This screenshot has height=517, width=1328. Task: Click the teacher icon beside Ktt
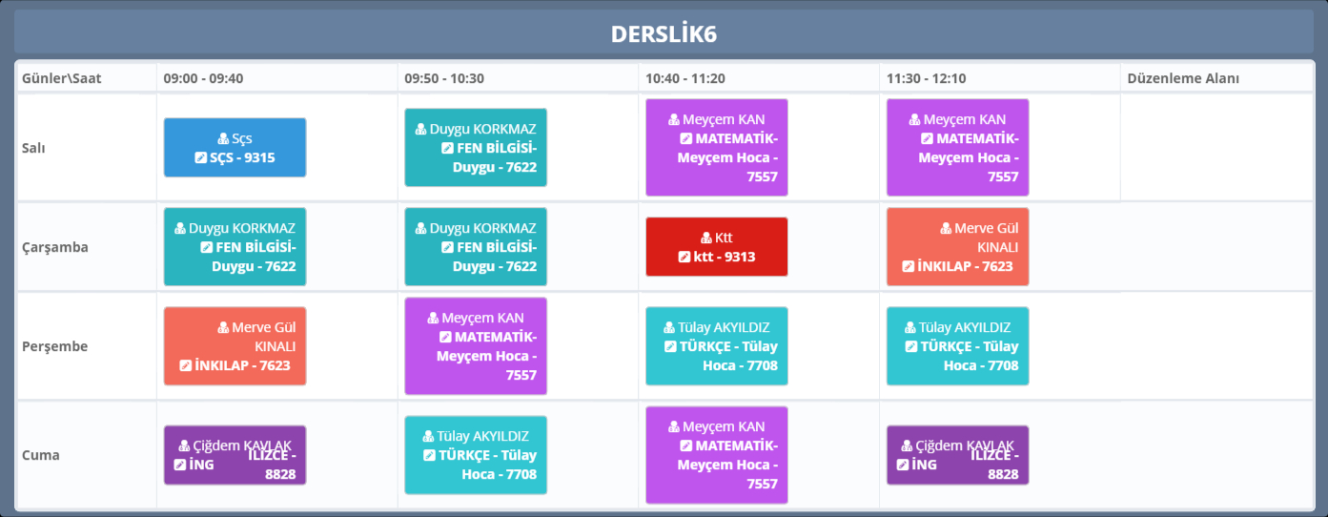706,238
